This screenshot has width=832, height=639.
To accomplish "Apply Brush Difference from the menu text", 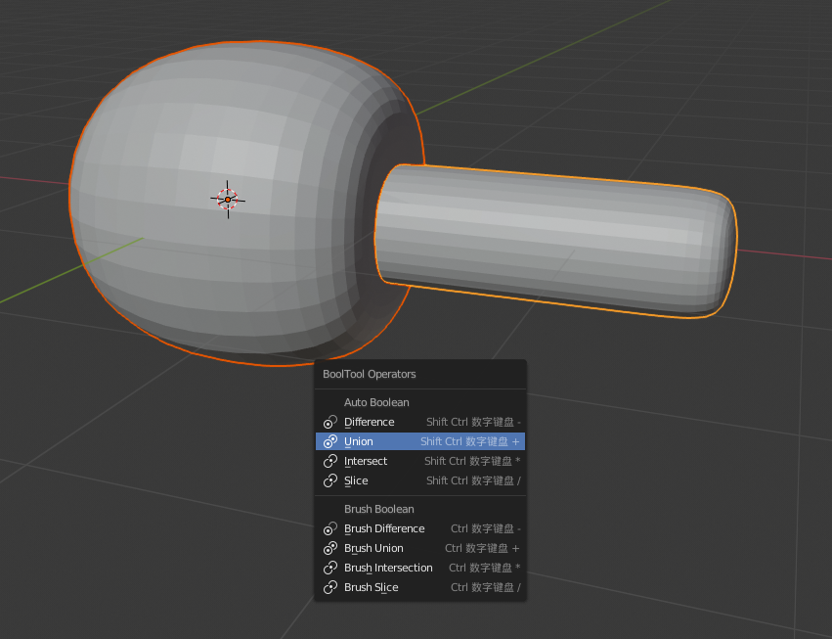I will pyautogui.click(x=384, y=528).
